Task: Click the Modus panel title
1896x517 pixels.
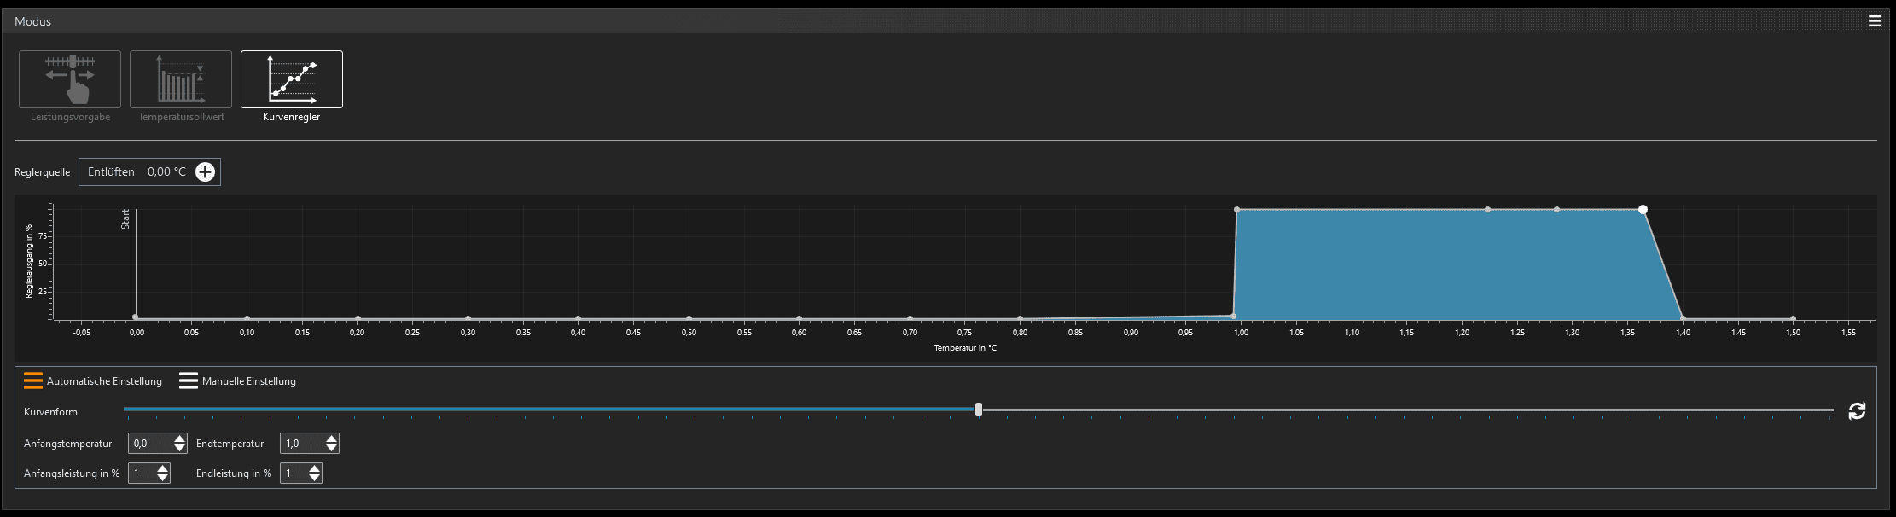Action: (x=32, y=21)
